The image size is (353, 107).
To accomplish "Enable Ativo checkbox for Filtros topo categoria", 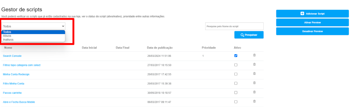I will [x=236, y=65].
